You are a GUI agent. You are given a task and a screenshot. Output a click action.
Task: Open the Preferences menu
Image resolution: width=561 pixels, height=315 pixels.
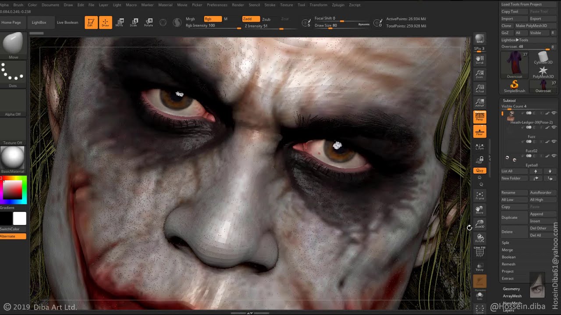point(217,5)
